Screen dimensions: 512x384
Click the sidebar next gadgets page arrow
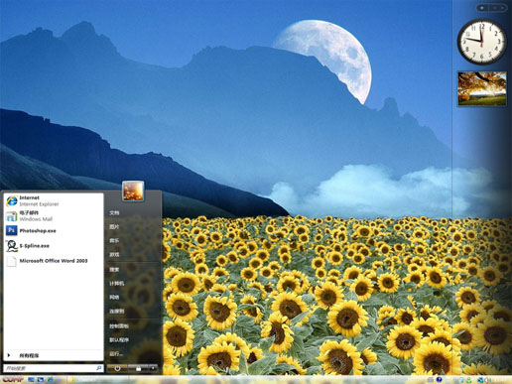[x=502, y=8]
